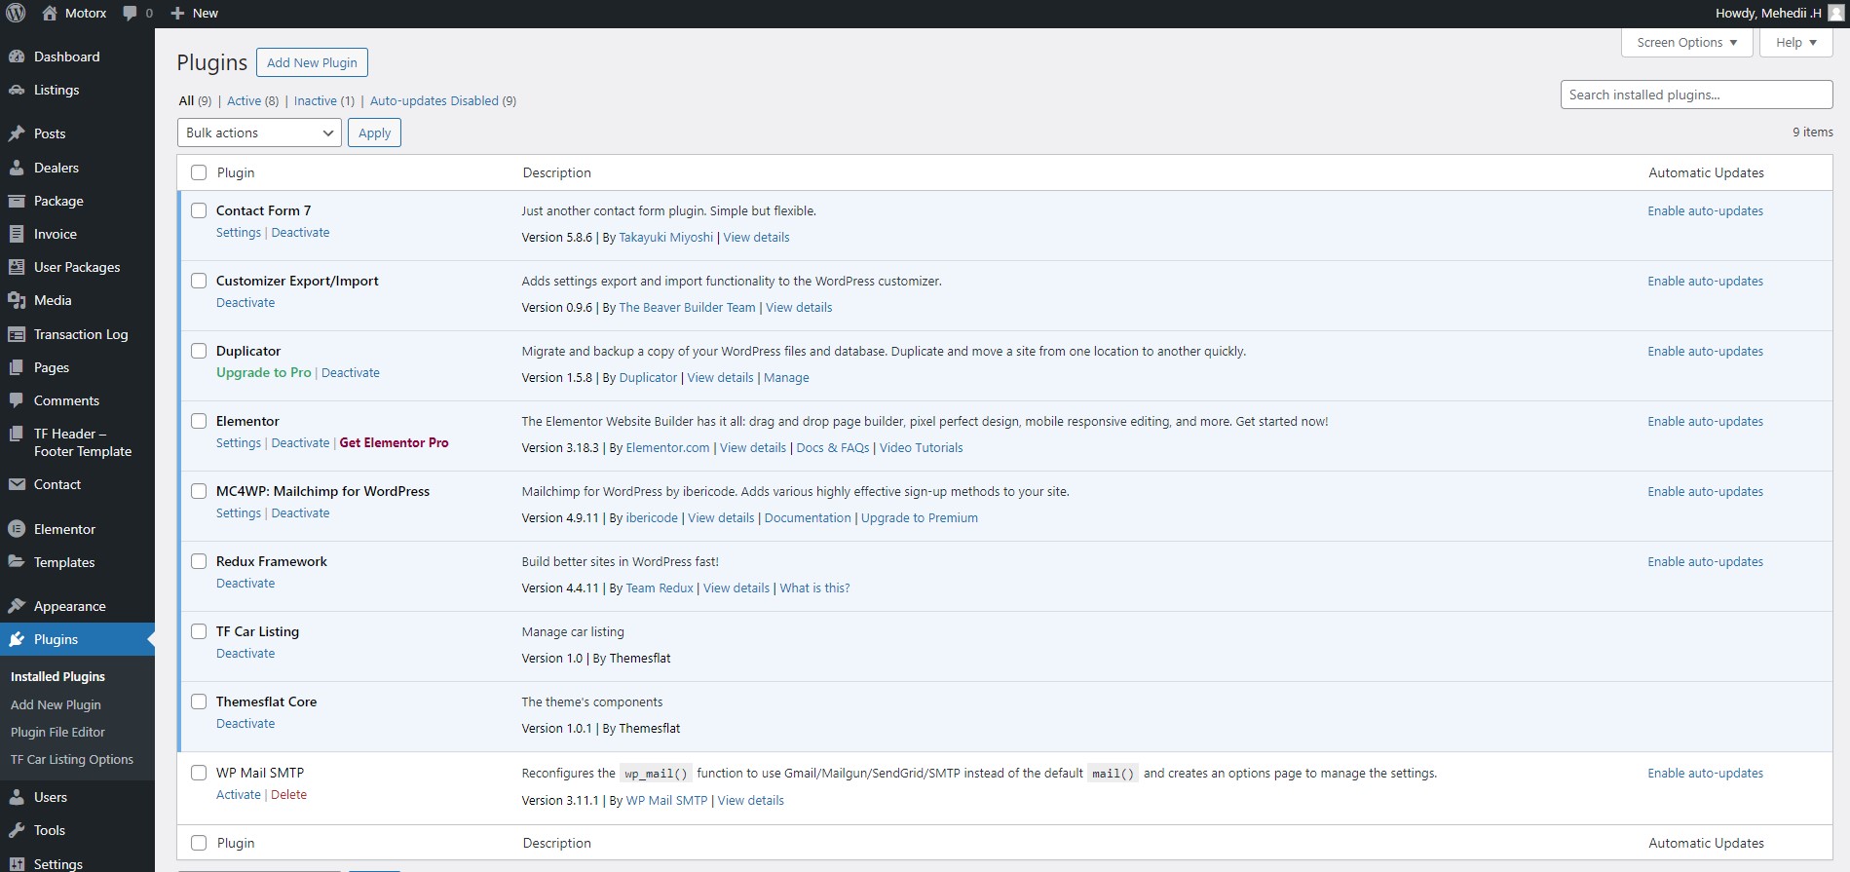Viewport: 1850px width, 872px height.
Task: Click the Media sidebar icon
Action: 17,300
